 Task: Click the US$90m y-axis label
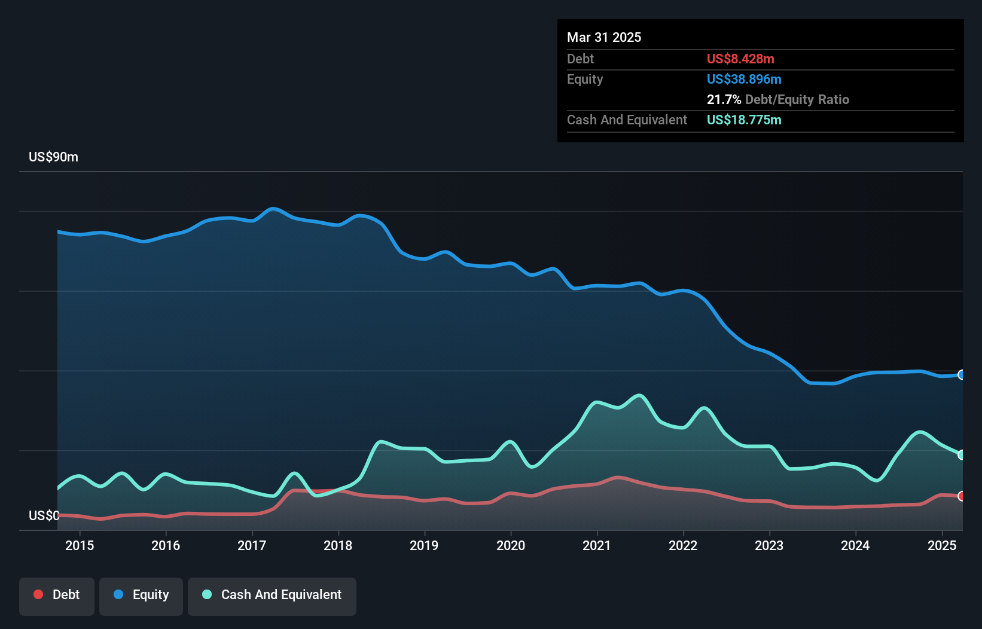[x=53, y=157]
